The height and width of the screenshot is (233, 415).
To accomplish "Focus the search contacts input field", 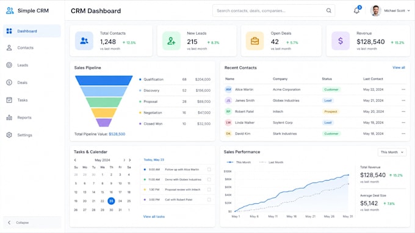I will [x=273, y=10].
